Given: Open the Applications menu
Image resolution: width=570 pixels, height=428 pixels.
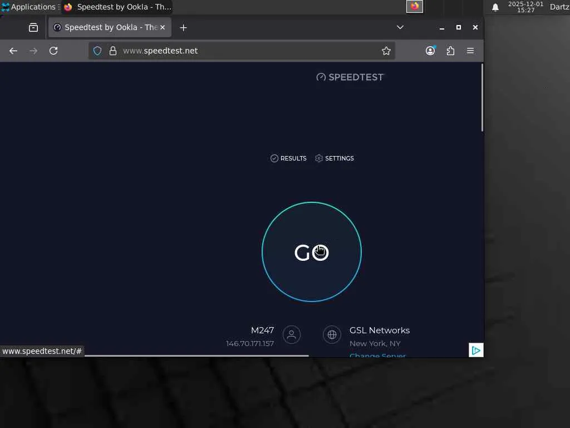Looking at the screenshot, I should coord(31,7).
